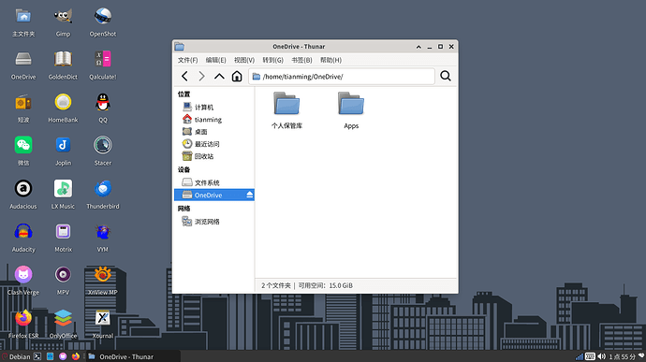Viewport: 646px width, 362px height.
Task: Select the Joplin desktop icon
Action: 63,152
